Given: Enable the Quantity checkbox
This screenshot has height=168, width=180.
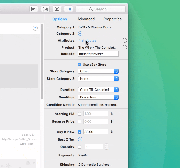Looking at the screenshot, I should pos(80,147).
